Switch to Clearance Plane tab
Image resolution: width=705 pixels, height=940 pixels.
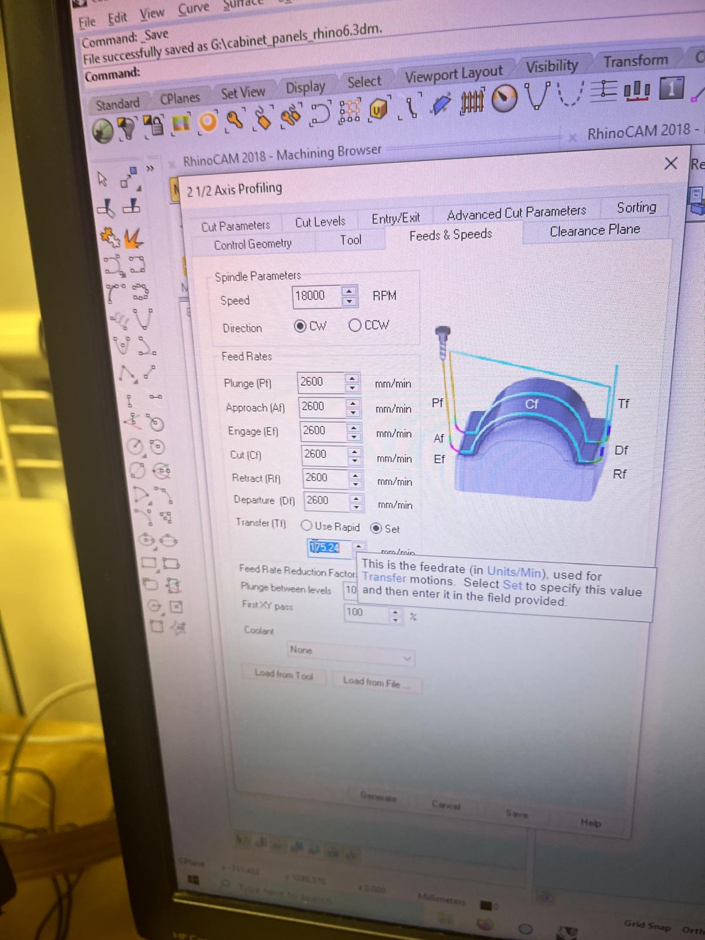tap(595, 230)
